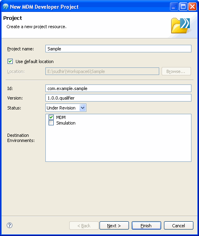Click the app icon in title bar
199x236 pixels.
[x=6, y=7]
